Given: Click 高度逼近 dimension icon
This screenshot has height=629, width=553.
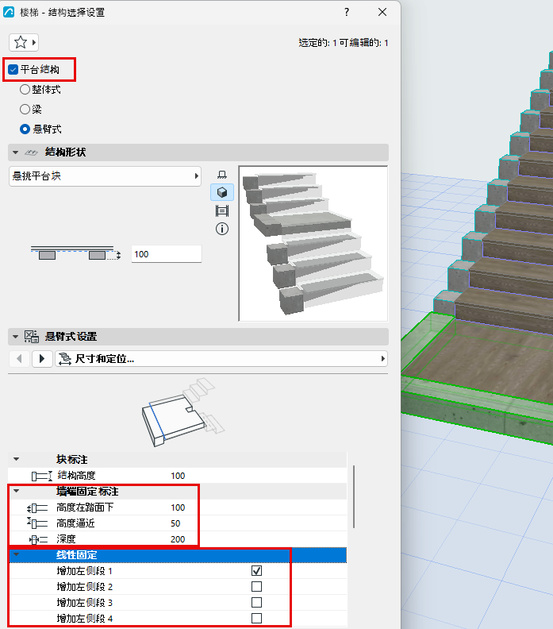Looking at the screenshot, I should tap(37, 523).
